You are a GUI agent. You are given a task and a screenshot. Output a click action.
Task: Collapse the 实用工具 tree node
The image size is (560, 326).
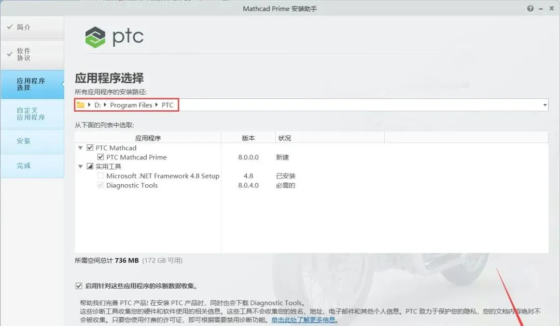pos(80,167)
